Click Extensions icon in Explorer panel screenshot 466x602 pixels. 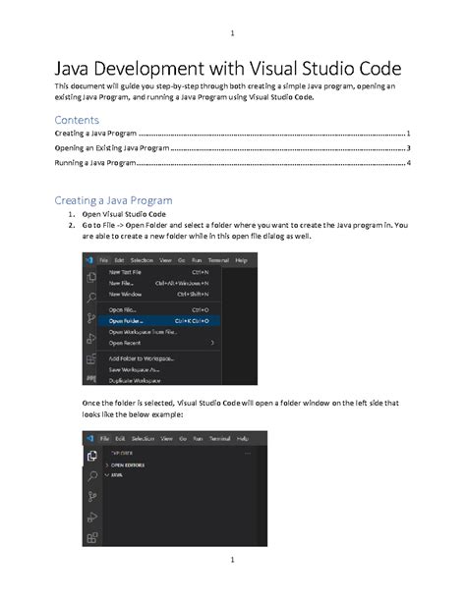point(91,538)
